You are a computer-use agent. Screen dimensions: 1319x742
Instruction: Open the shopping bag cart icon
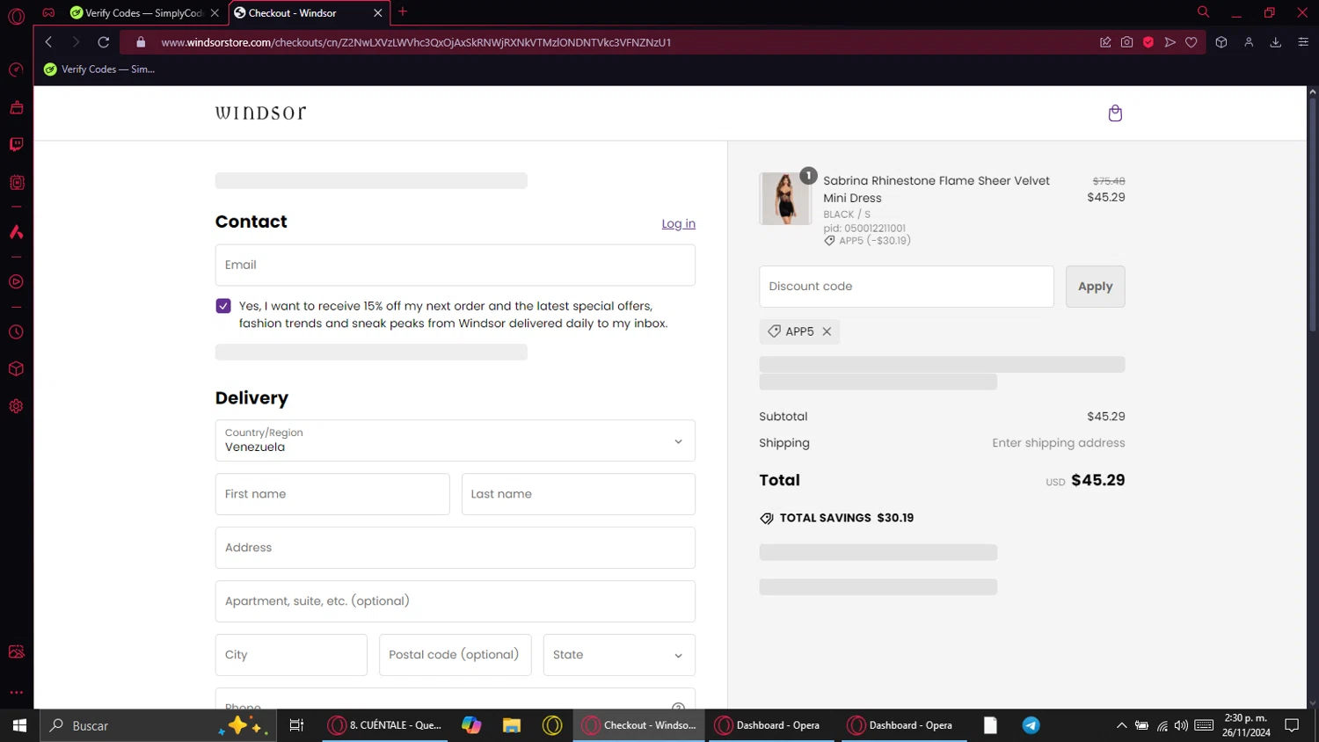coord(1115,113)
